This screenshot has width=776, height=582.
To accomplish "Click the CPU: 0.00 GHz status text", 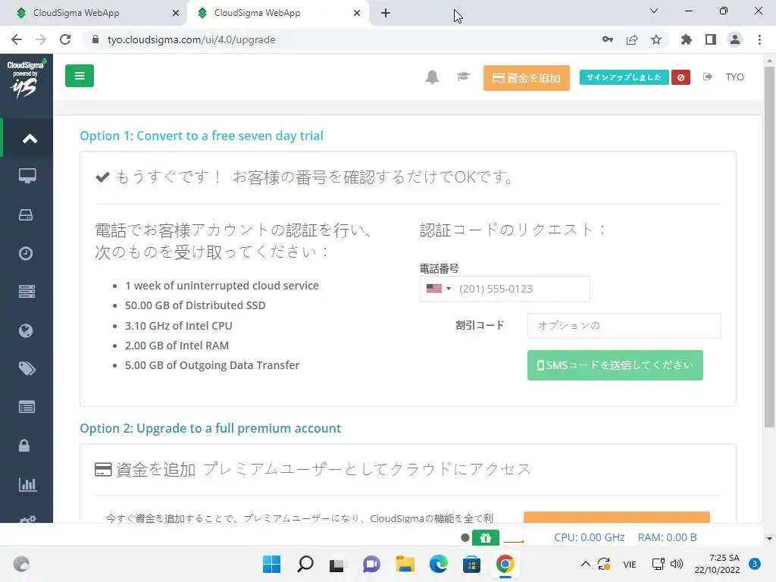I will coord(589,537).
